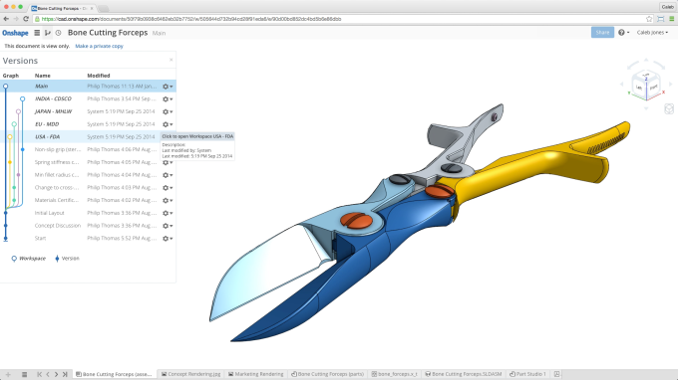Switch to Bone Cutting Forceps.SLDASM tab
Screen dimensions: 678x380
point(463,374)
